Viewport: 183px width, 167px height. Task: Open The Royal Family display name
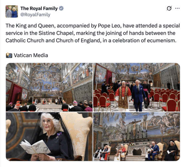(39, 8)
